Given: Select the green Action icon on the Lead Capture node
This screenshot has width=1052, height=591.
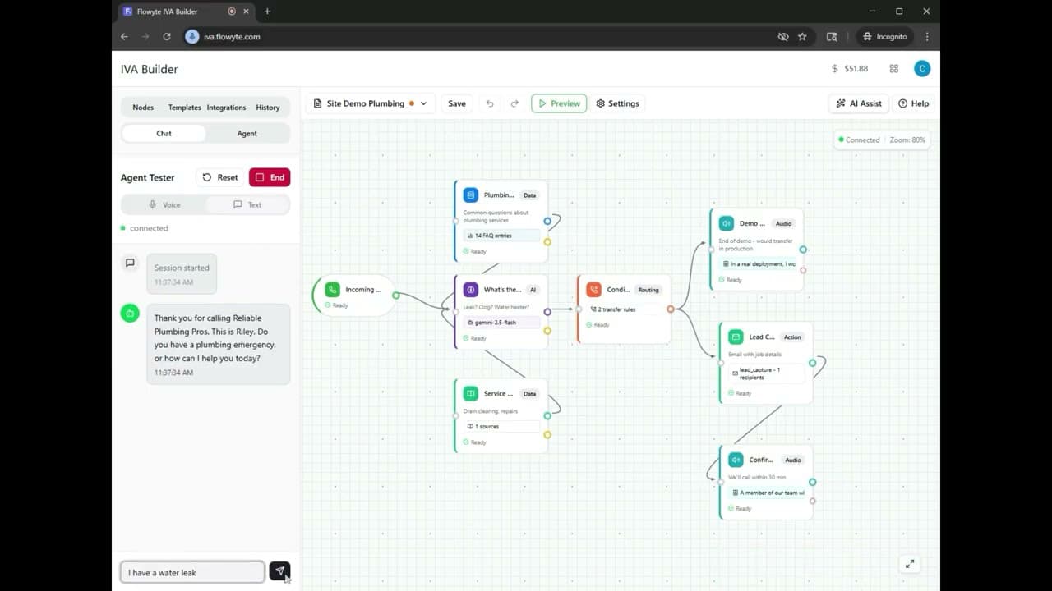Looking at the screenshot, I should (736, 337).
